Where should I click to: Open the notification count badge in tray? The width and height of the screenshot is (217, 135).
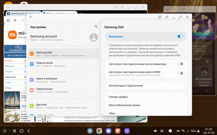click(x=170, y=131)
